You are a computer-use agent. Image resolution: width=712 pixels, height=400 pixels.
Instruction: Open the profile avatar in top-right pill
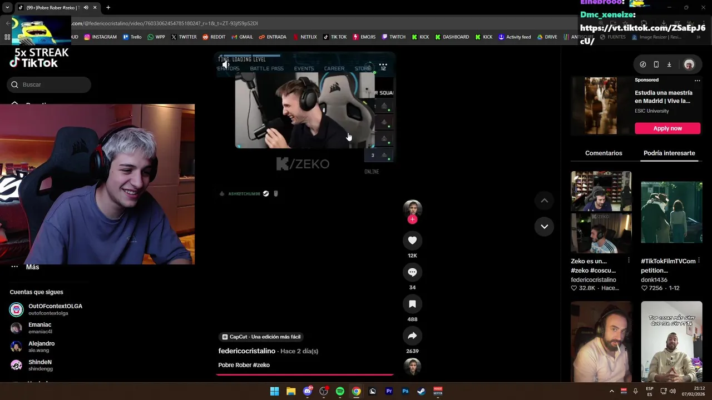pyautogui.click(x=689, y=64)
